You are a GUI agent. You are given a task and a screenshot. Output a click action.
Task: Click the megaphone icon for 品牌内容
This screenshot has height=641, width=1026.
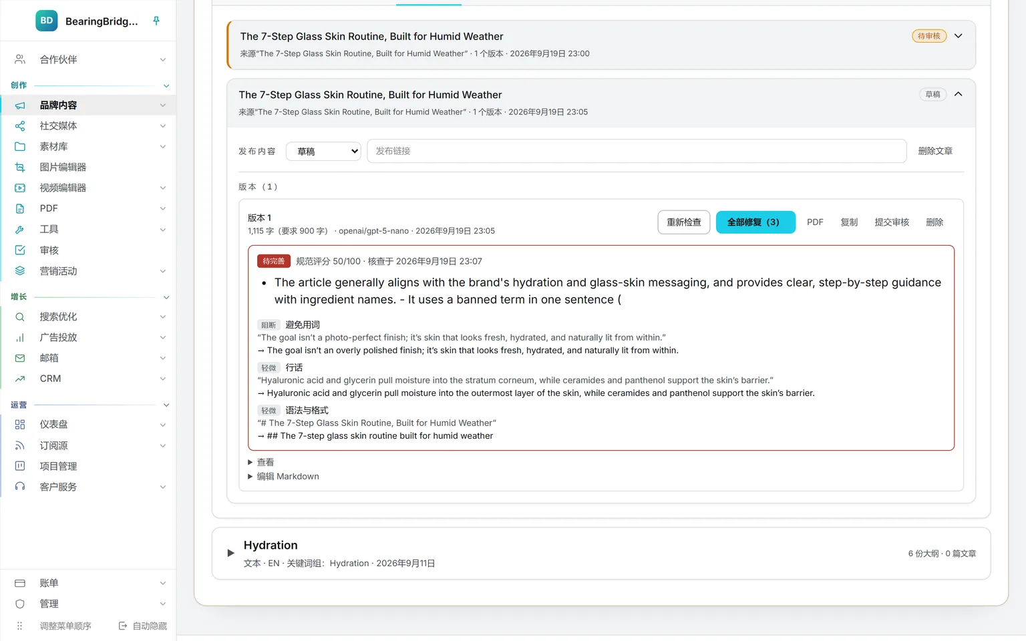tap(20, 105)
